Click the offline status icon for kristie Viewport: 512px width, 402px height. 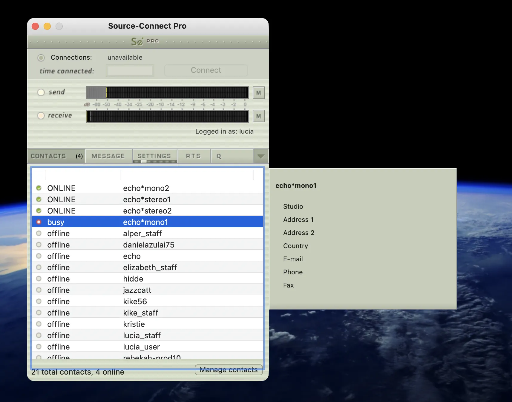click(x=39, y=324)
